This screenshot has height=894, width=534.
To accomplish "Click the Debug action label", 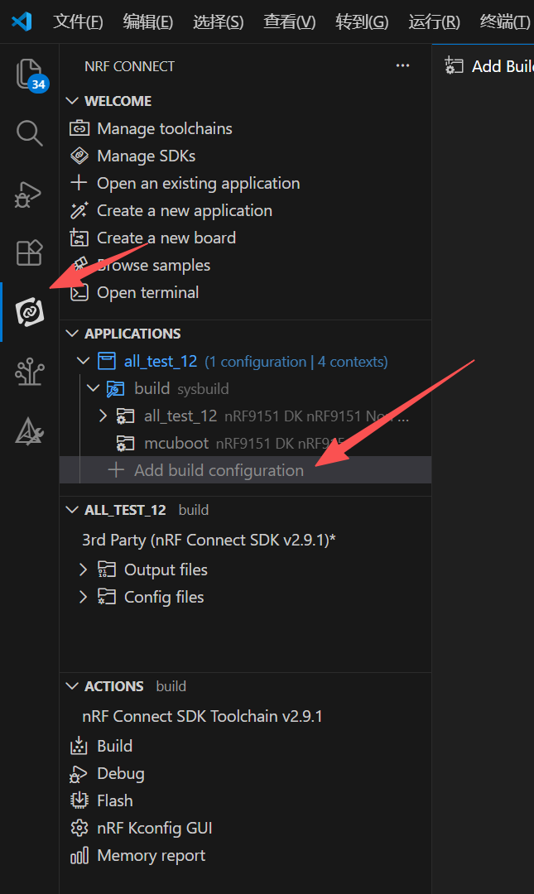I will pyautogui.click(x=121, y=774).
